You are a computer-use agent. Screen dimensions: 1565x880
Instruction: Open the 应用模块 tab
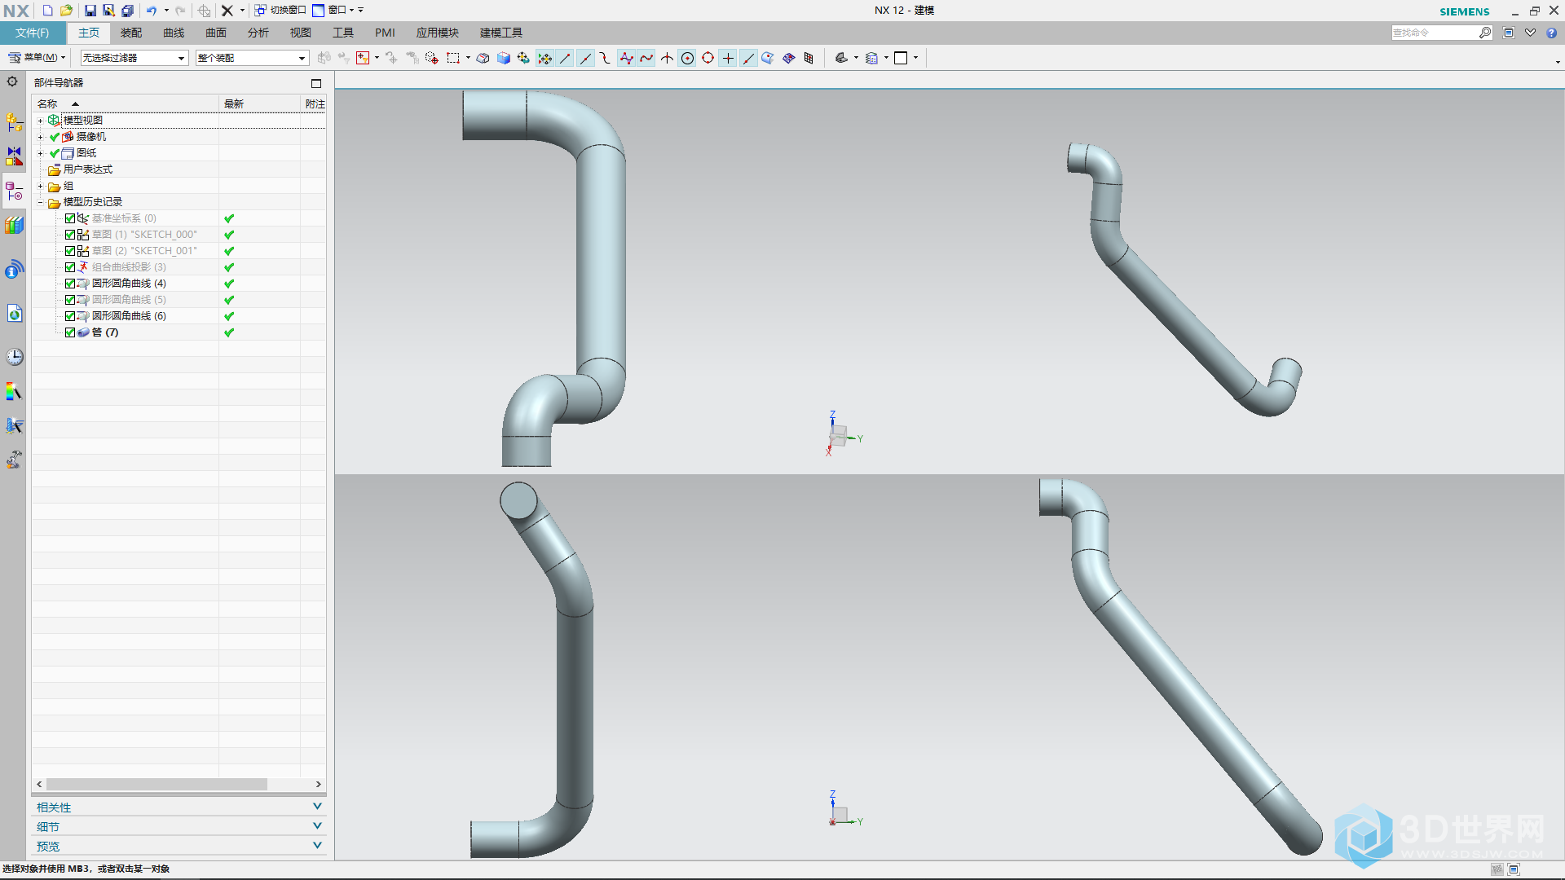point(438,33)
